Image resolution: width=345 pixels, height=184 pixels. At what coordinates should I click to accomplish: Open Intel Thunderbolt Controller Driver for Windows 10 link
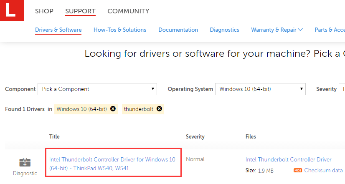(x=112, y=164)
